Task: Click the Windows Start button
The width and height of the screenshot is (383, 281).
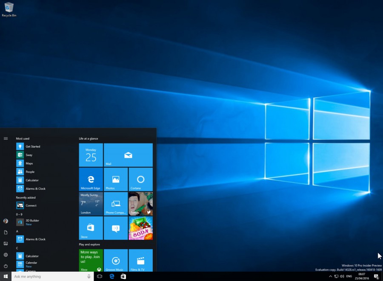Action: [x=6, y=276]
